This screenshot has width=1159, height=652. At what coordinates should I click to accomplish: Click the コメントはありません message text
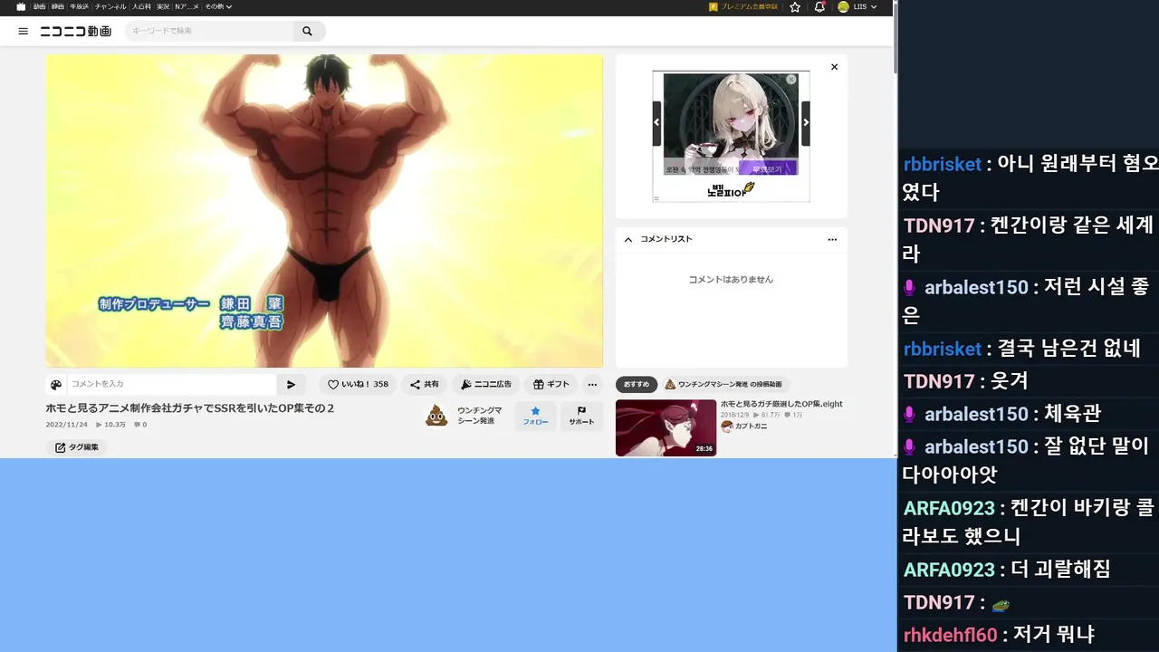click(731, 280)
